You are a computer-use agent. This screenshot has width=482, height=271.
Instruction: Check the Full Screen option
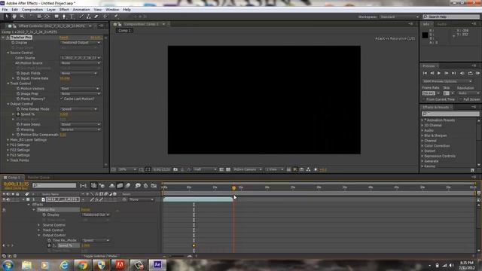pos(460,99)
